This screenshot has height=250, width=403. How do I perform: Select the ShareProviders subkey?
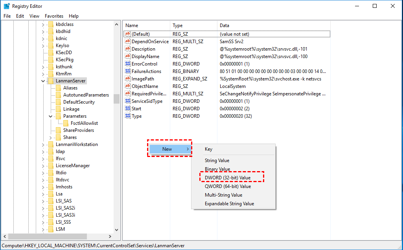[x=79, y=130]
